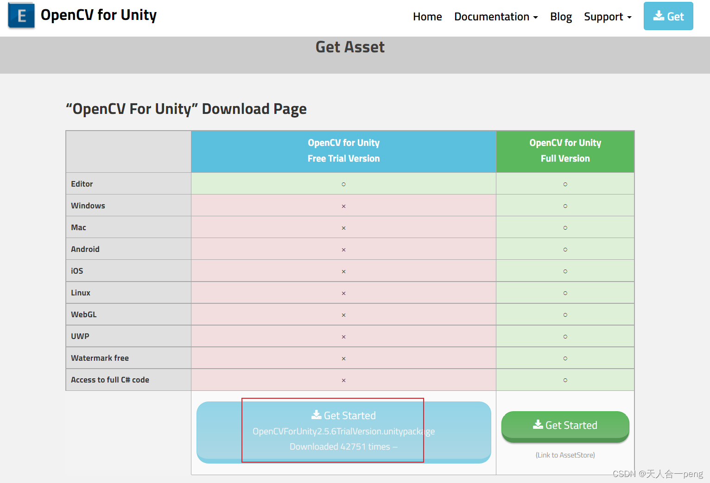Click the OpenCVForUnity2.5.6TrialVersion.unitypackage text
This screenshot has width=710, height=483.
pos(343,431)
